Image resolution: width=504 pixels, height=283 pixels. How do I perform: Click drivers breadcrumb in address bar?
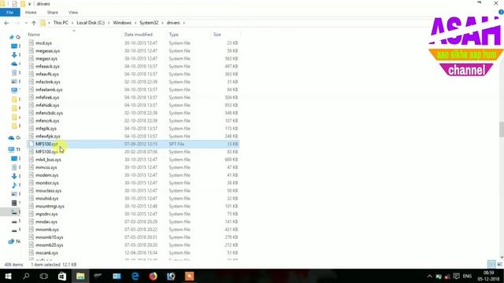point(173,23)
